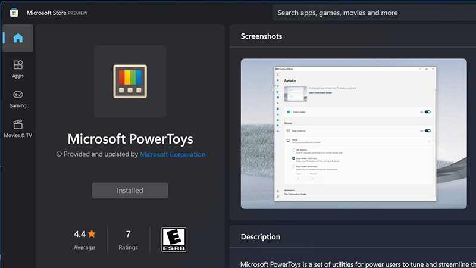Click the Microsoft PowerToys title
The image size is (476, 268).
[x=130, y=139]
